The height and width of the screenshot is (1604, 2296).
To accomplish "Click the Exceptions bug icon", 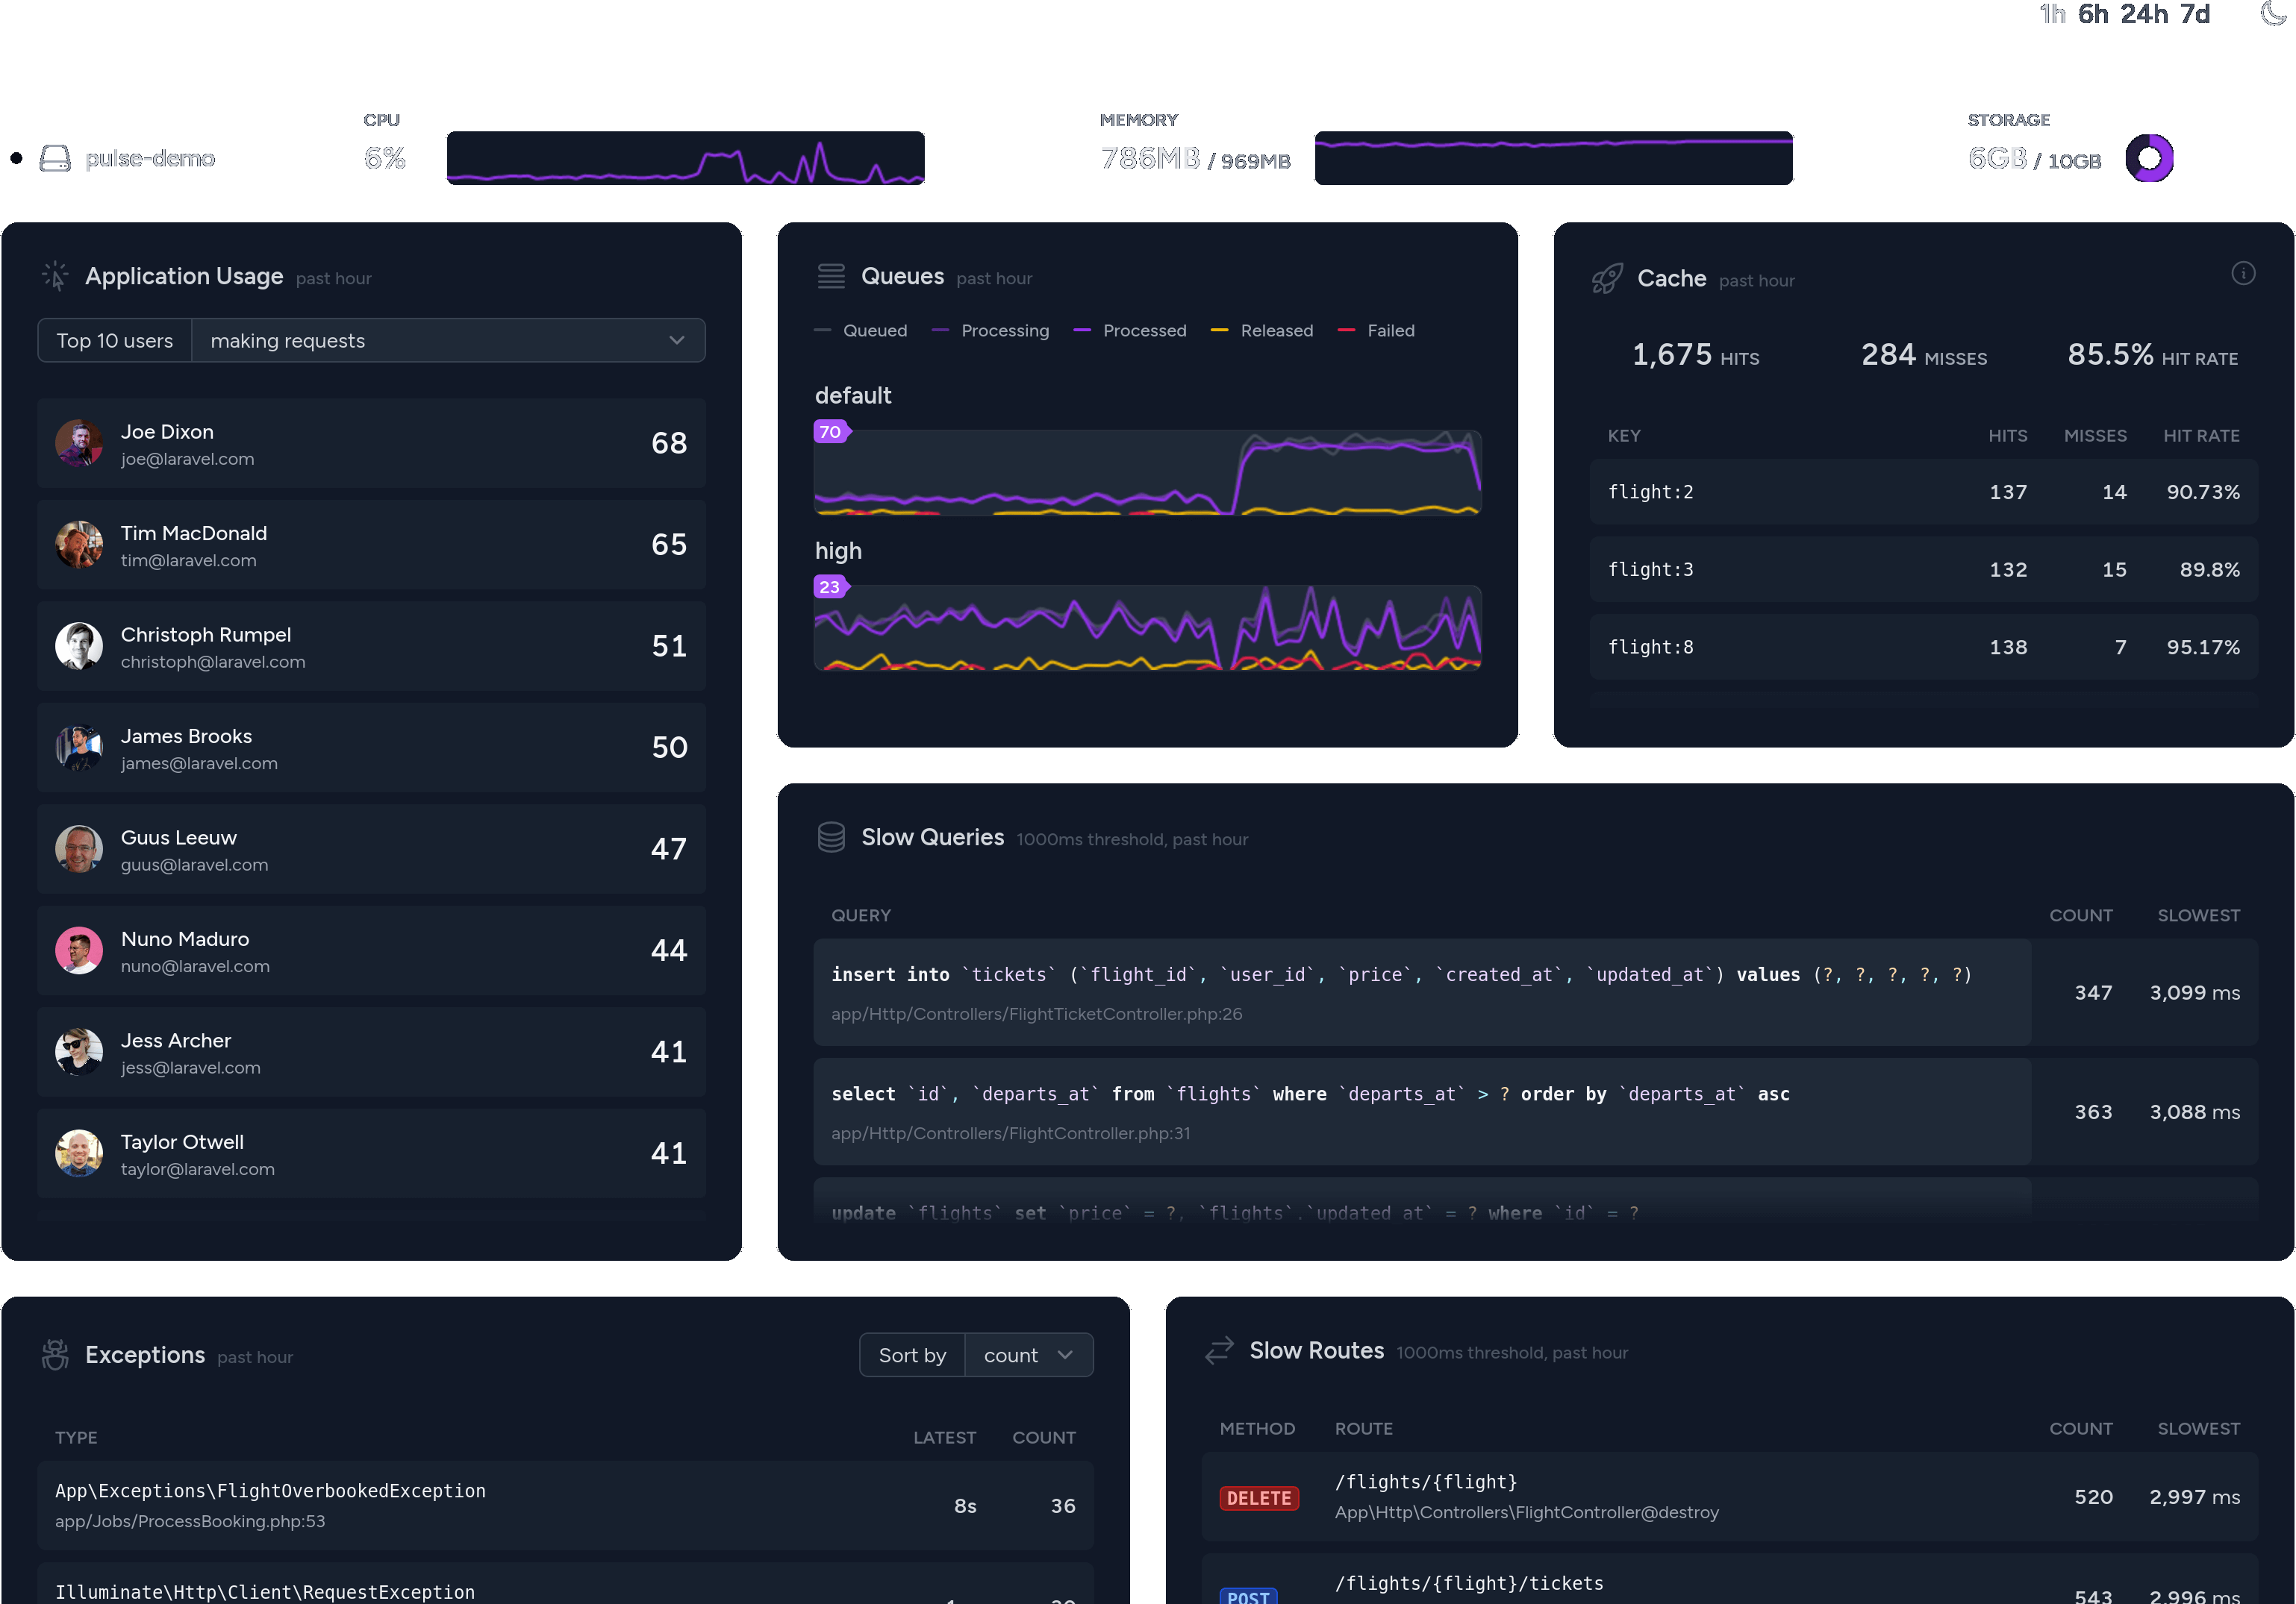I will [x=55, y=1354].
